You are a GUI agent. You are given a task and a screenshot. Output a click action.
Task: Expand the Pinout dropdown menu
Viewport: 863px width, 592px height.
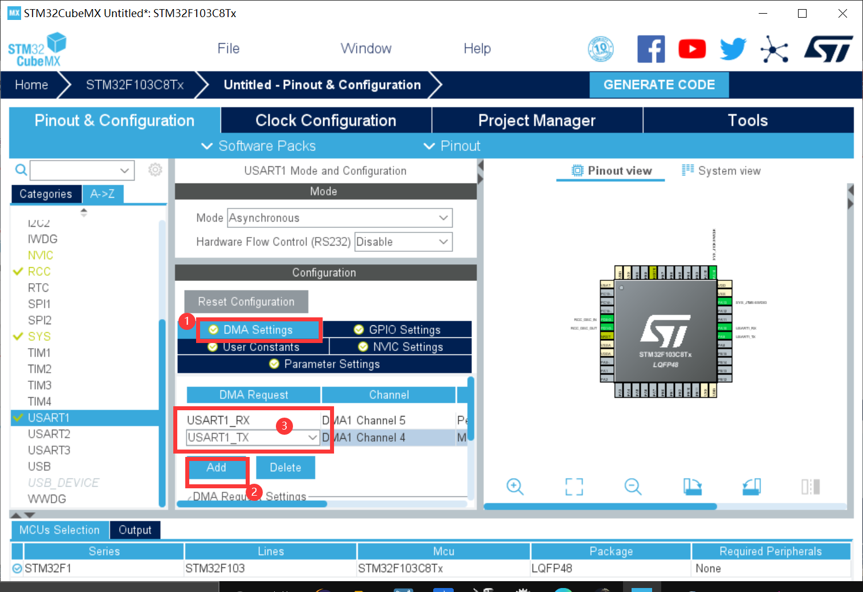pyautogui.click(x=452, y=146)
